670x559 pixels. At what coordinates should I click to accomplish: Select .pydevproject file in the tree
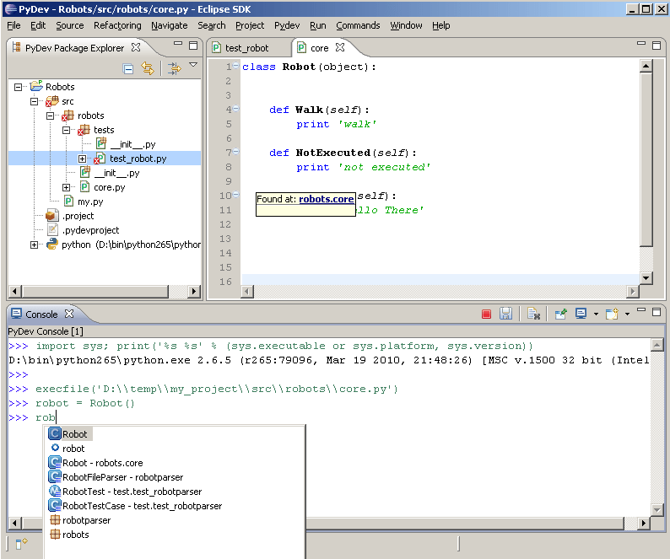click(90, 231)
